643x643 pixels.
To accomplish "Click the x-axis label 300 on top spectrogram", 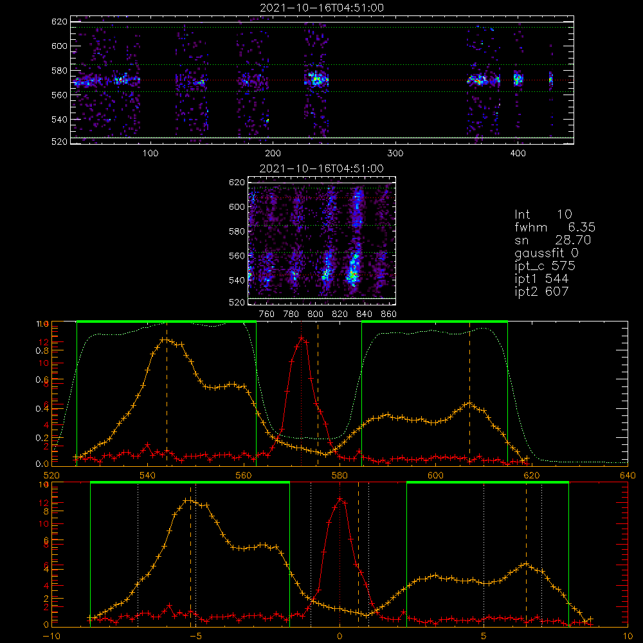I will click(395, 154).
